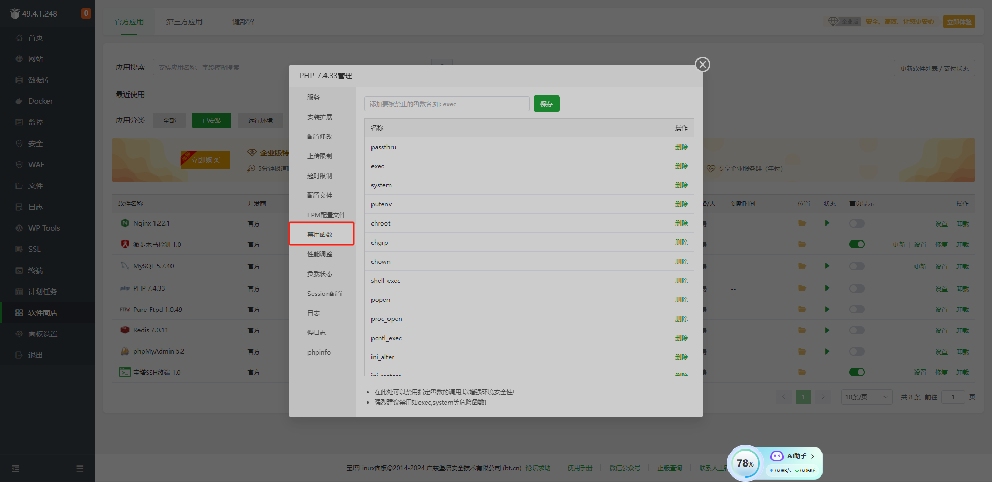Open the AI助手 assistant widget
Screen dimensions: 992x482
[793, 456]
